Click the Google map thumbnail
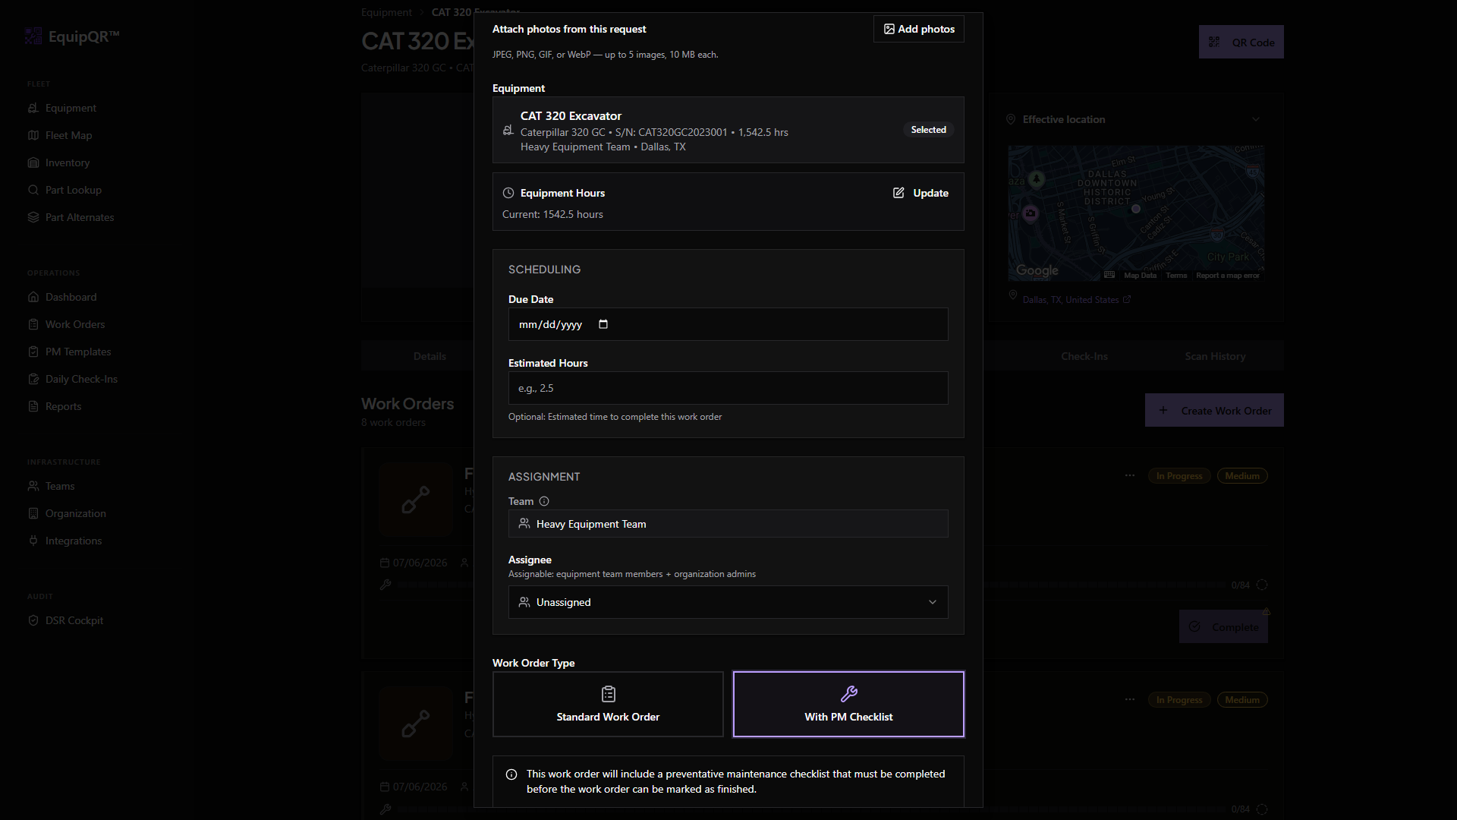The height and width of the screenshot is (820, 1457). [x=1136, y=213]
